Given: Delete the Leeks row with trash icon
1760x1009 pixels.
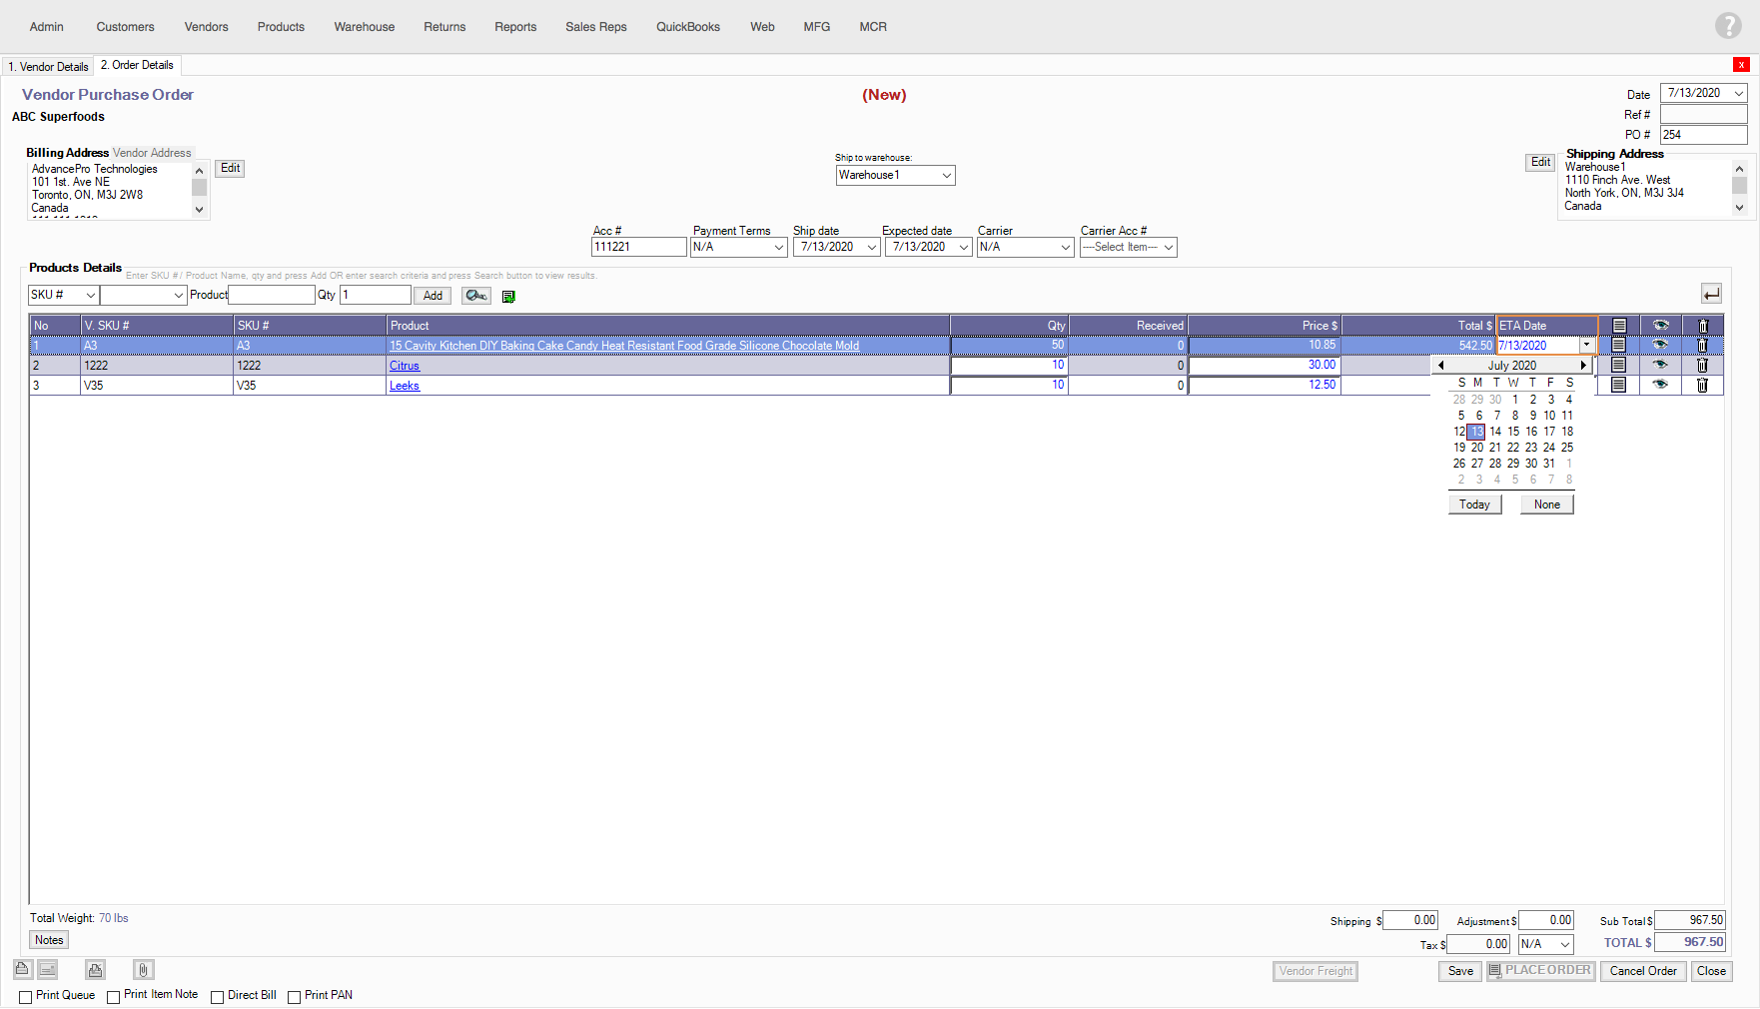Looking at the screenshot, I should 1702,386.
